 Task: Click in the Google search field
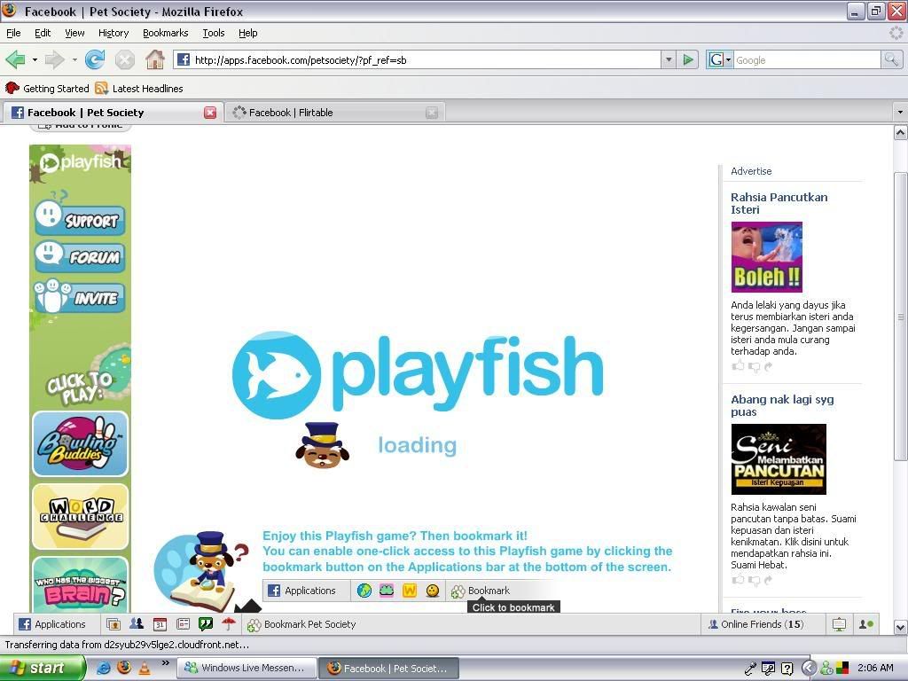(x=805, y=59)
